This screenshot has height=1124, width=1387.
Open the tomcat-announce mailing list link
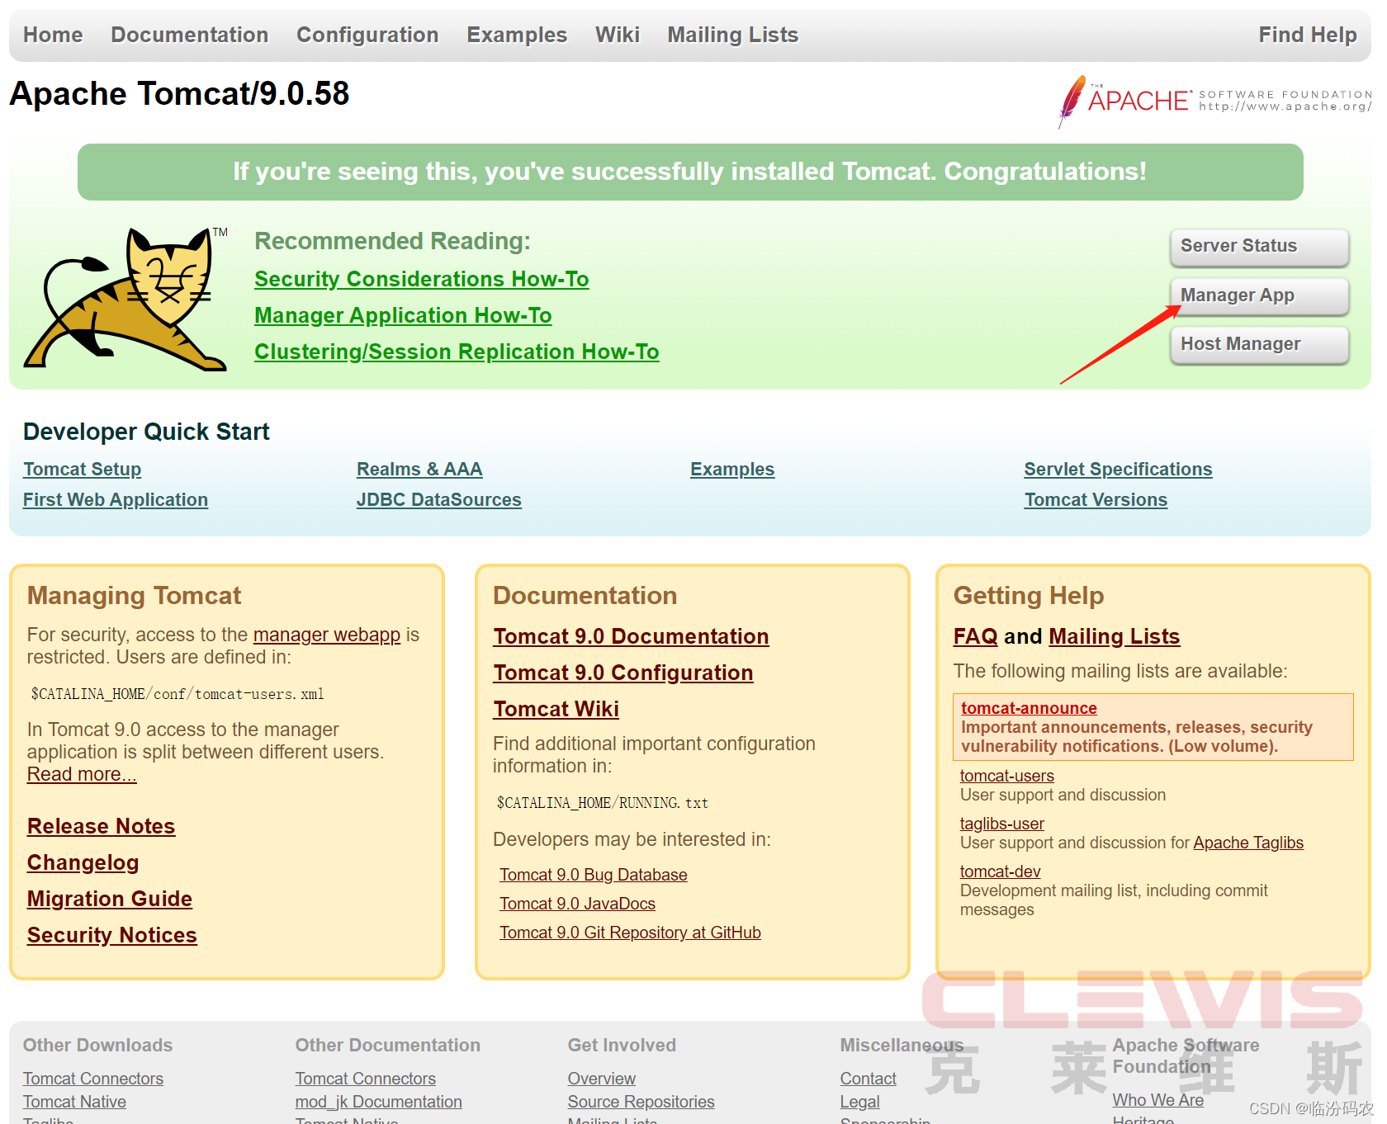(1029, 708)
